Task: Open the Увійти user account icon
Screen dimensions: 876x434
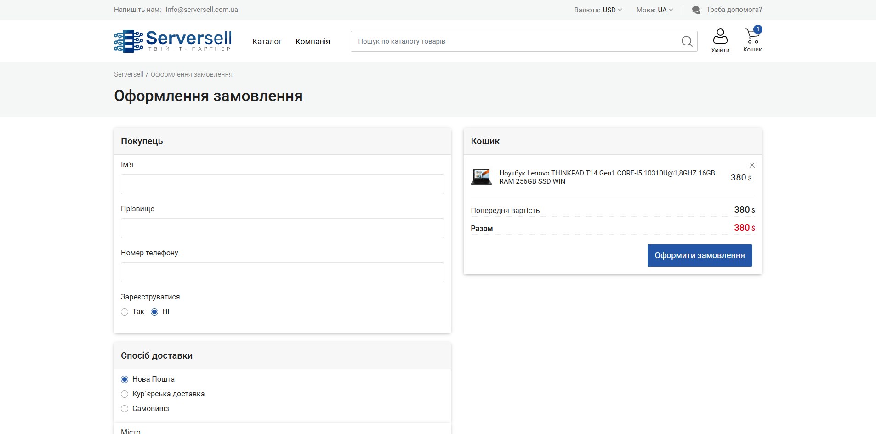Action: (x=720, y=40)
